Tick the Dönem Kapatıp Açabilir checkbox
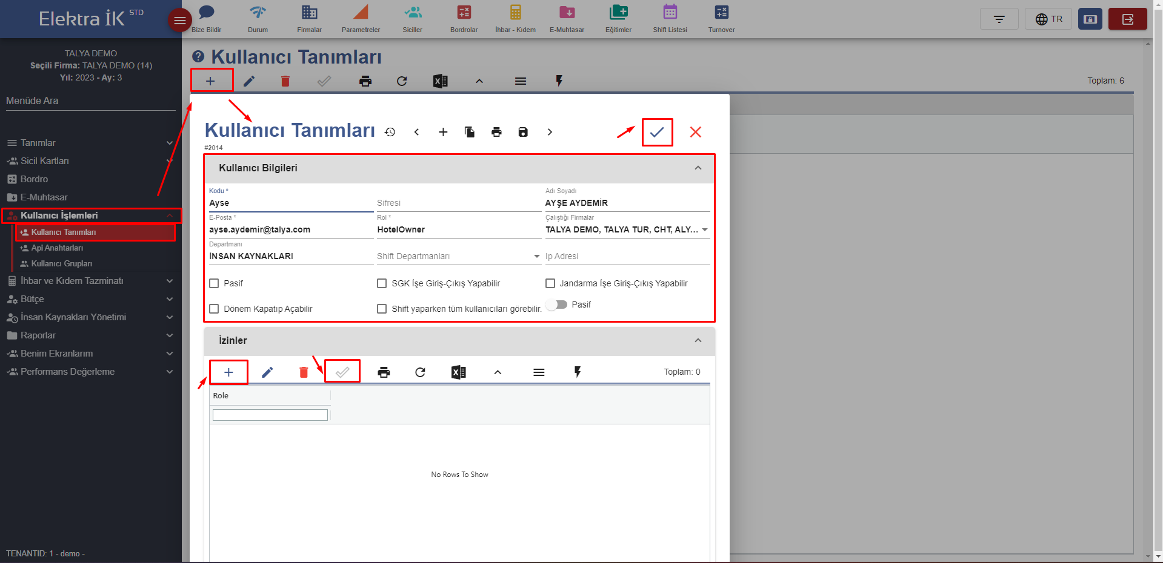This screenshot has width=1163, height=563. [214, 309]
